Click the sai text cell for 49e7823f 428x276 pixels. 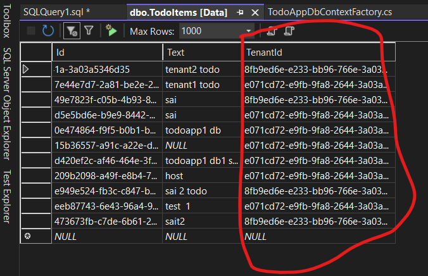tap(202, 100)
